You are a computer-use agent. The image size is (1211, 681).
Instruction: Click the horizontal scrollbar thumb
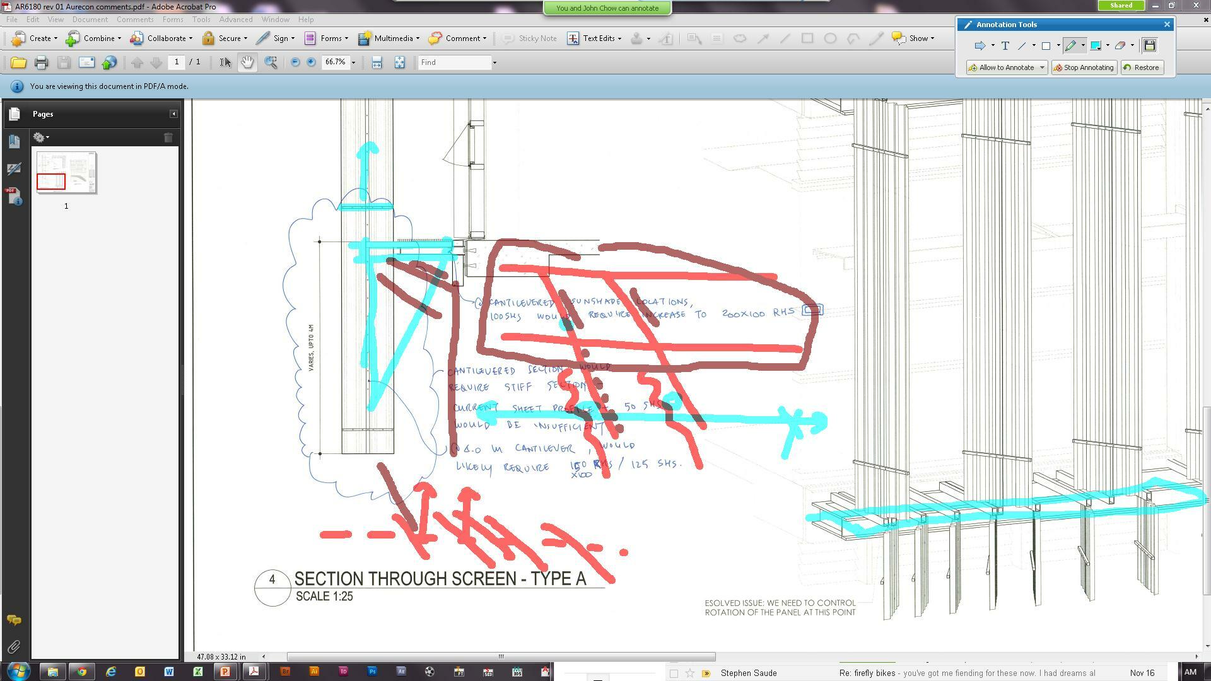501,656
